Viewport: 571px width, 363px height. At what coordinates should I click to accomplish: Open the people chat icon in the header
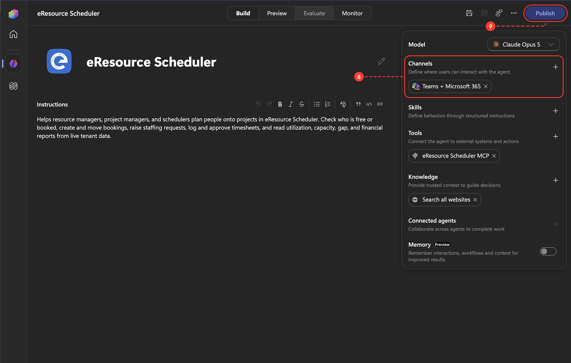(499, 13)
